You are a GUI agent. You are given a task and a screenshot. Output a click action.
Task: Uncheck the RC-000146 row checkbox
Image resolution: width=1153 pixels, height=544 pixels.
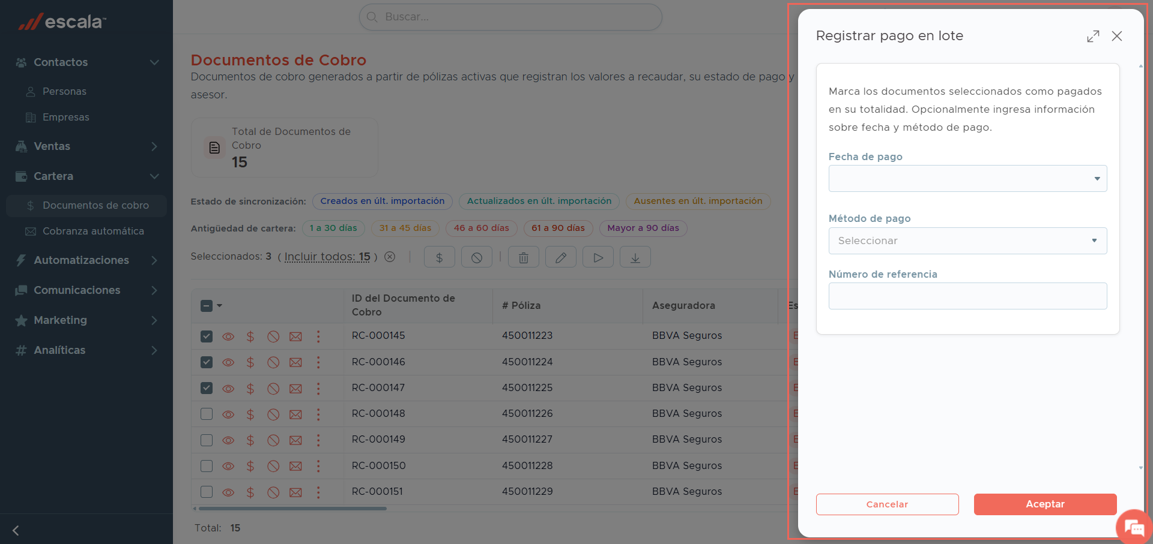click(x=207, y=362)
